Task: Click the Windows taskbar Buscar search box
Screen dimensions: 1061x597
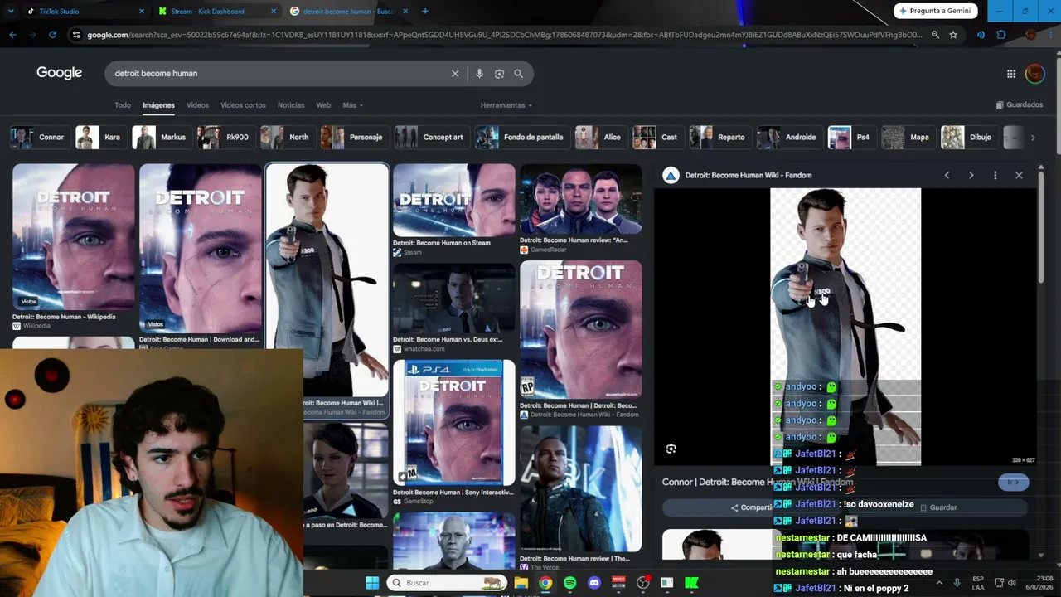Action: 448,583
